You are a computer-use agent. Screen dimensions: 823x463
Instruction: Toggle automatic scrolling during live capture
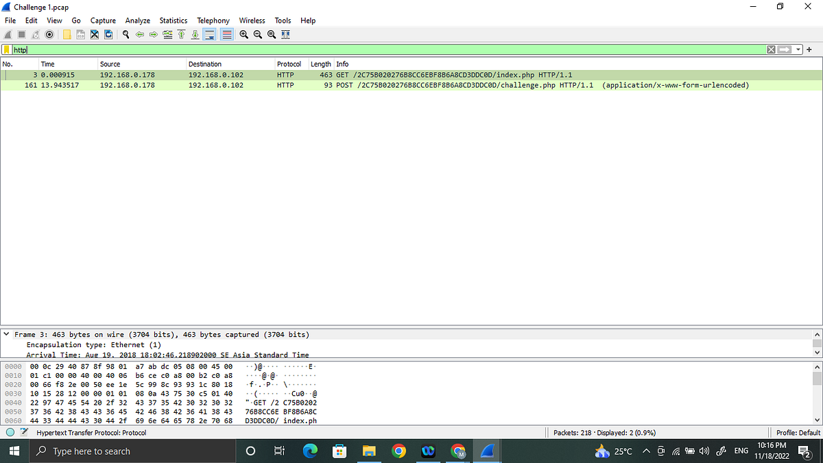click(209, 34)
